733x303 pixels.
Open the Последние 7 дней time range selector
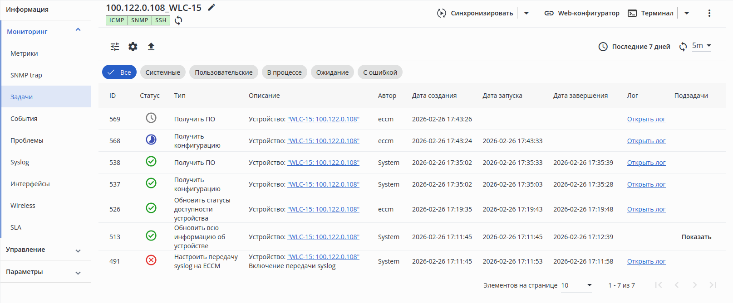tap(635, 47)
